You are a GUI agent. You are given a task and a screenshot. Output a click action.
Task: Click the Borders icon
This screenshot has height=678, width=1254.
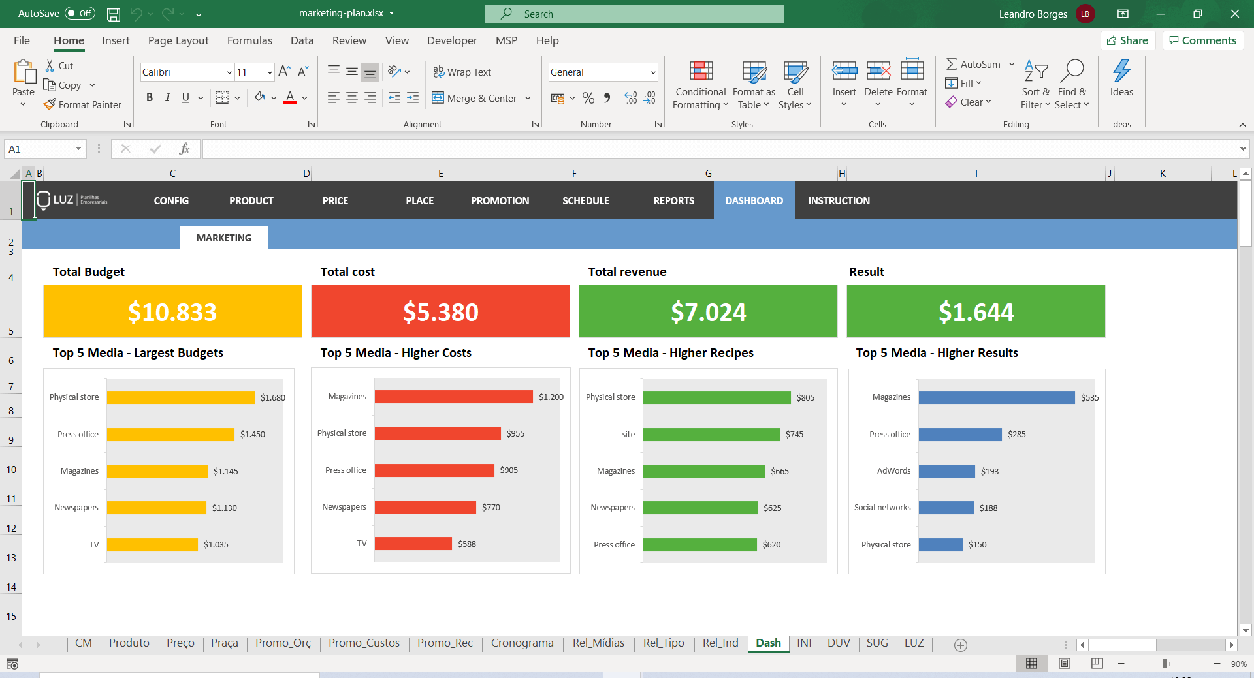[222, 98]
